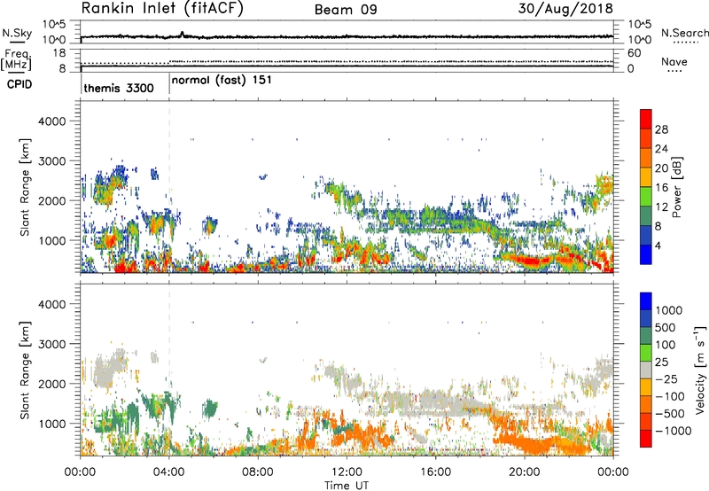
Task: Select the "Freq. [MHz]" axis label
Action: [16, 60]
